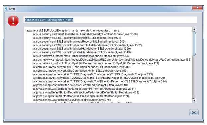Click the performInitialHandshake trace line
207x125 pixels.
pyautogui.click(x=87, y=45)
